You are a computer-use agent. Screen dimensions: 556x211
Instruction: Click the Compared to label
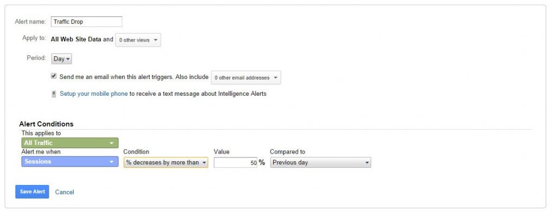click(287, 151)
